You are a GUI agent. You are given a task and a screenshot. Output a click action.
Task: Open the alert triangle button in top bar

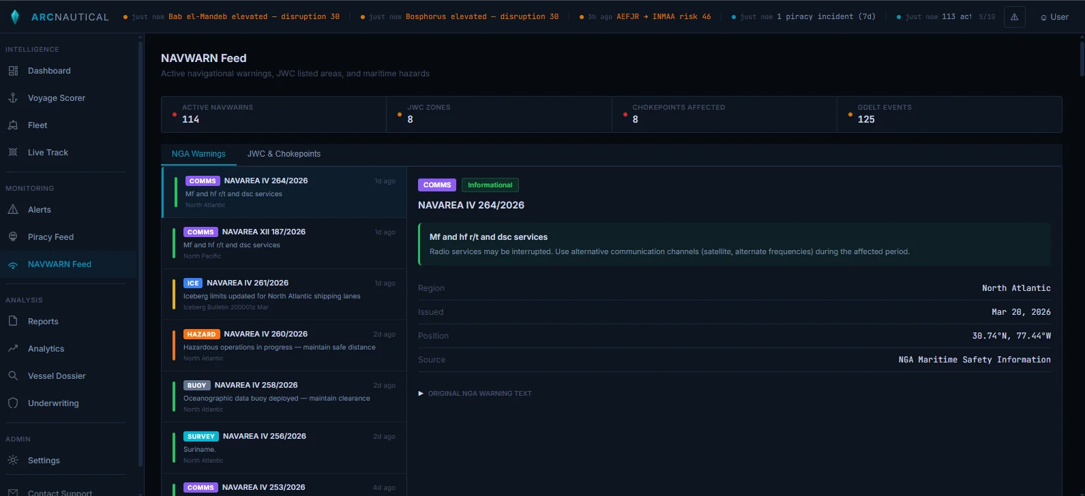point(1014,17)
